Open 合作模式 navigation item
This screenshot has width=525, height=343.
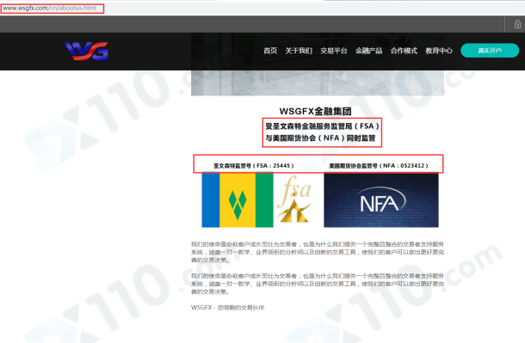pos(404,51)
